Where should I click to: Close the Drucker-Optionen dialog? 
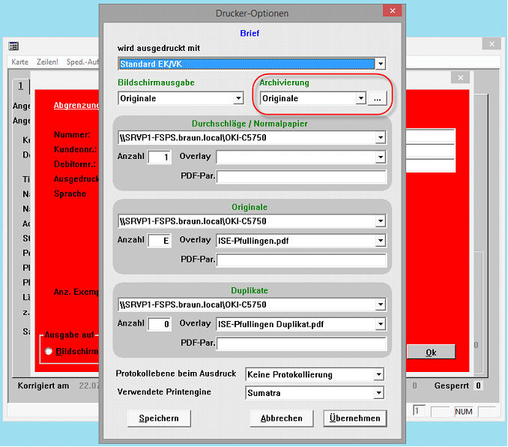tap(391, 11)
